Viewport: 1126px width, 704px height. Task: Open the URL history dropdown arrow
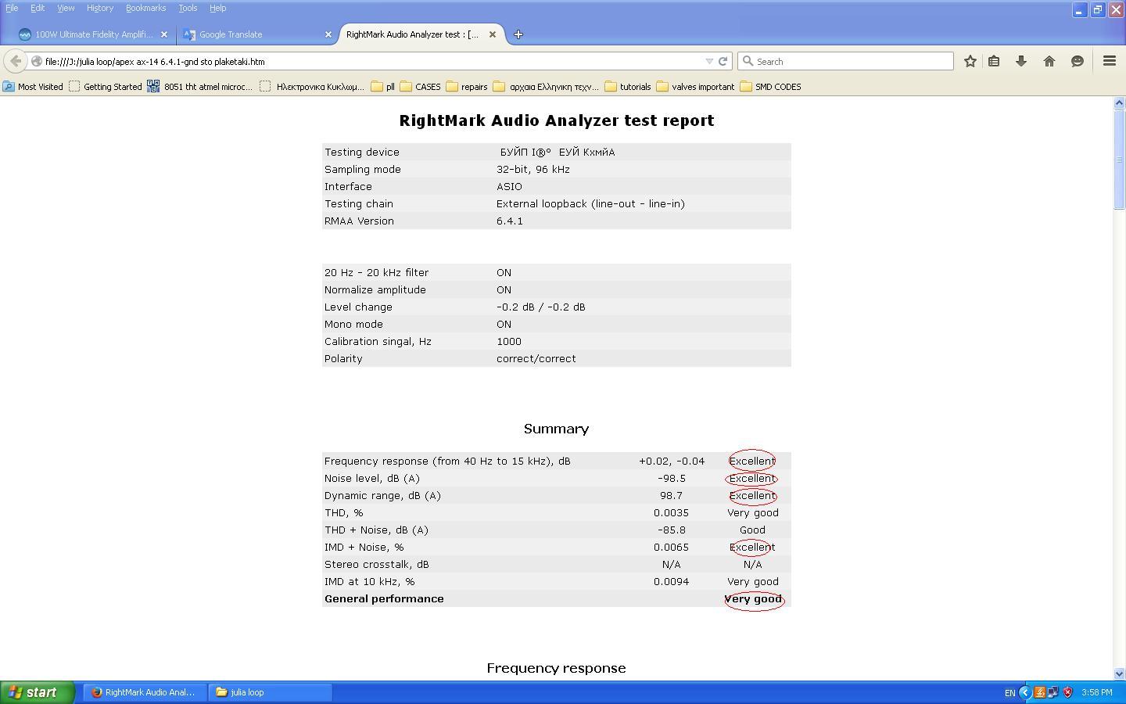tap(709, 61)
